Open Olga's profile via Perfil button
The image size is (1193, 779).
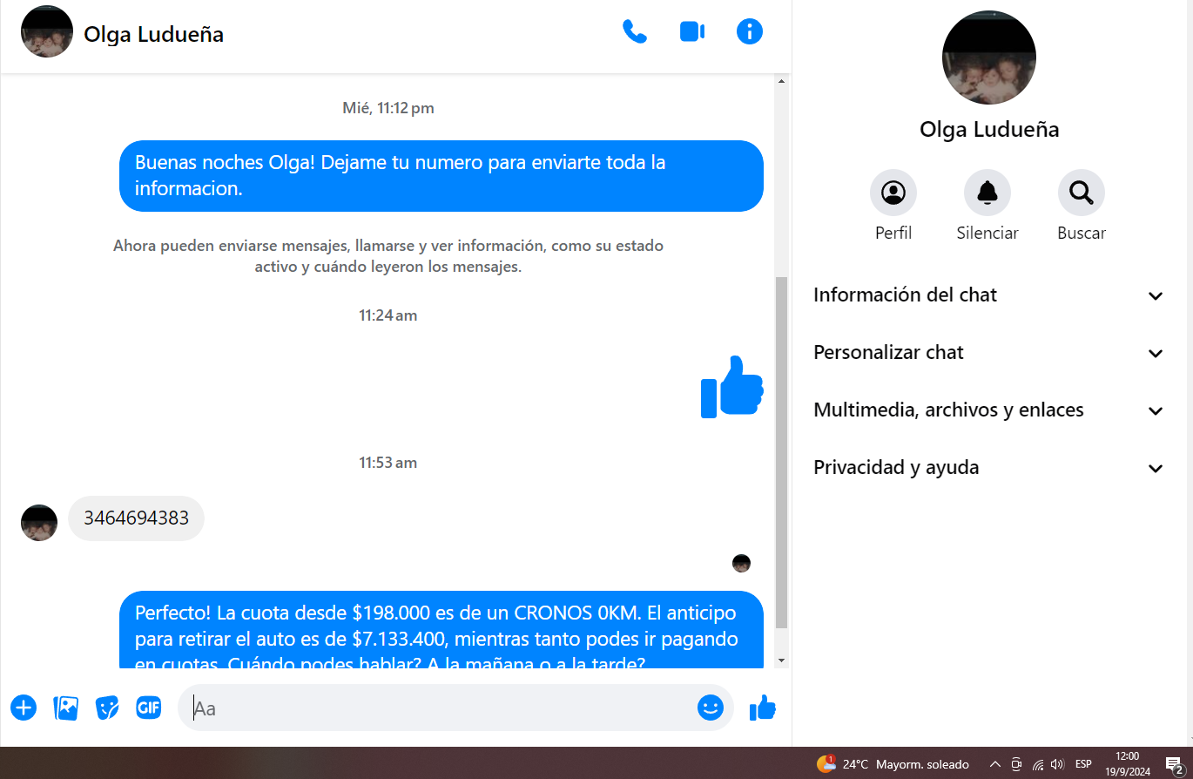click(x=893, y=193)
